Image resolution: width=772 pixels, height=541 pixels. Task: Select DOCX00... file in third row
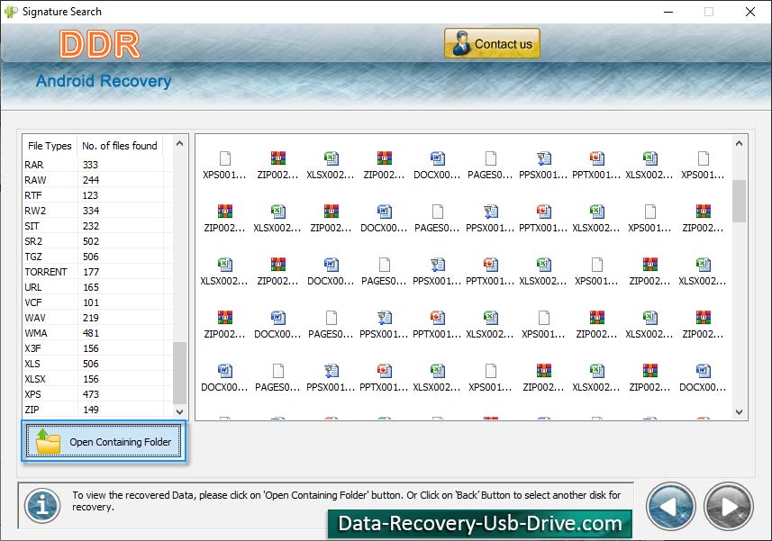click(331, 272)
